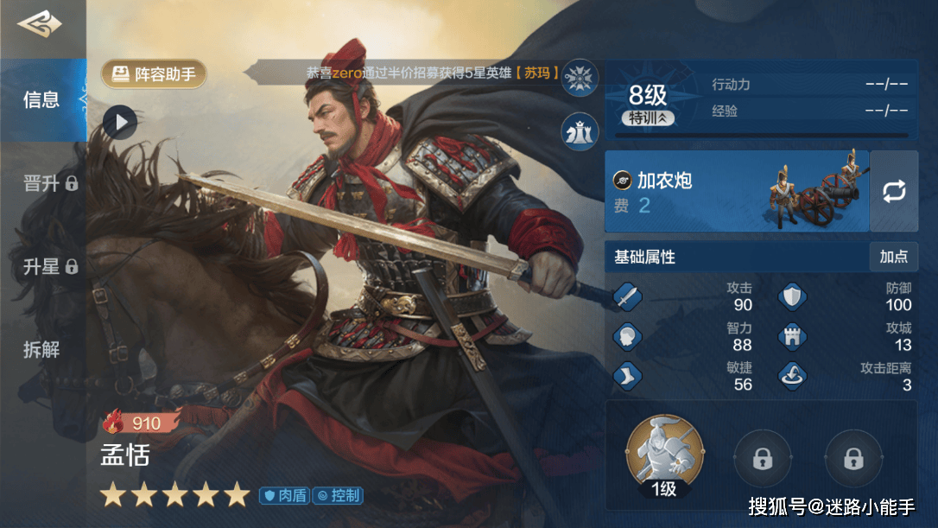Expand the 特训 special training chevron
This screenshot has width=938, height=528.
click(x=649, y=118)
